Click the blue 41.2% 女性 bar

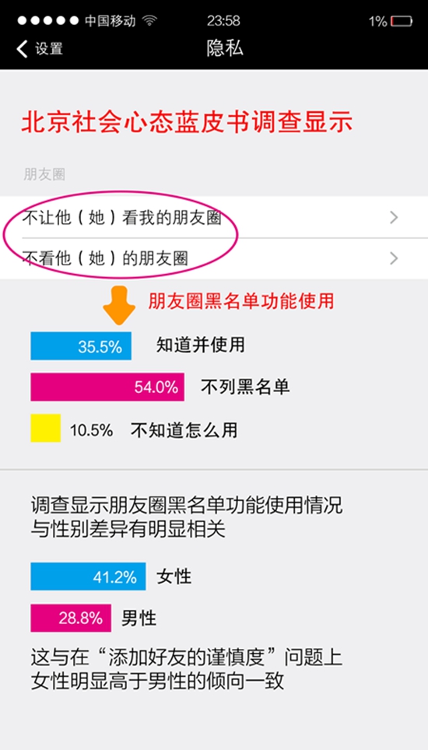[x=88, y=577]
